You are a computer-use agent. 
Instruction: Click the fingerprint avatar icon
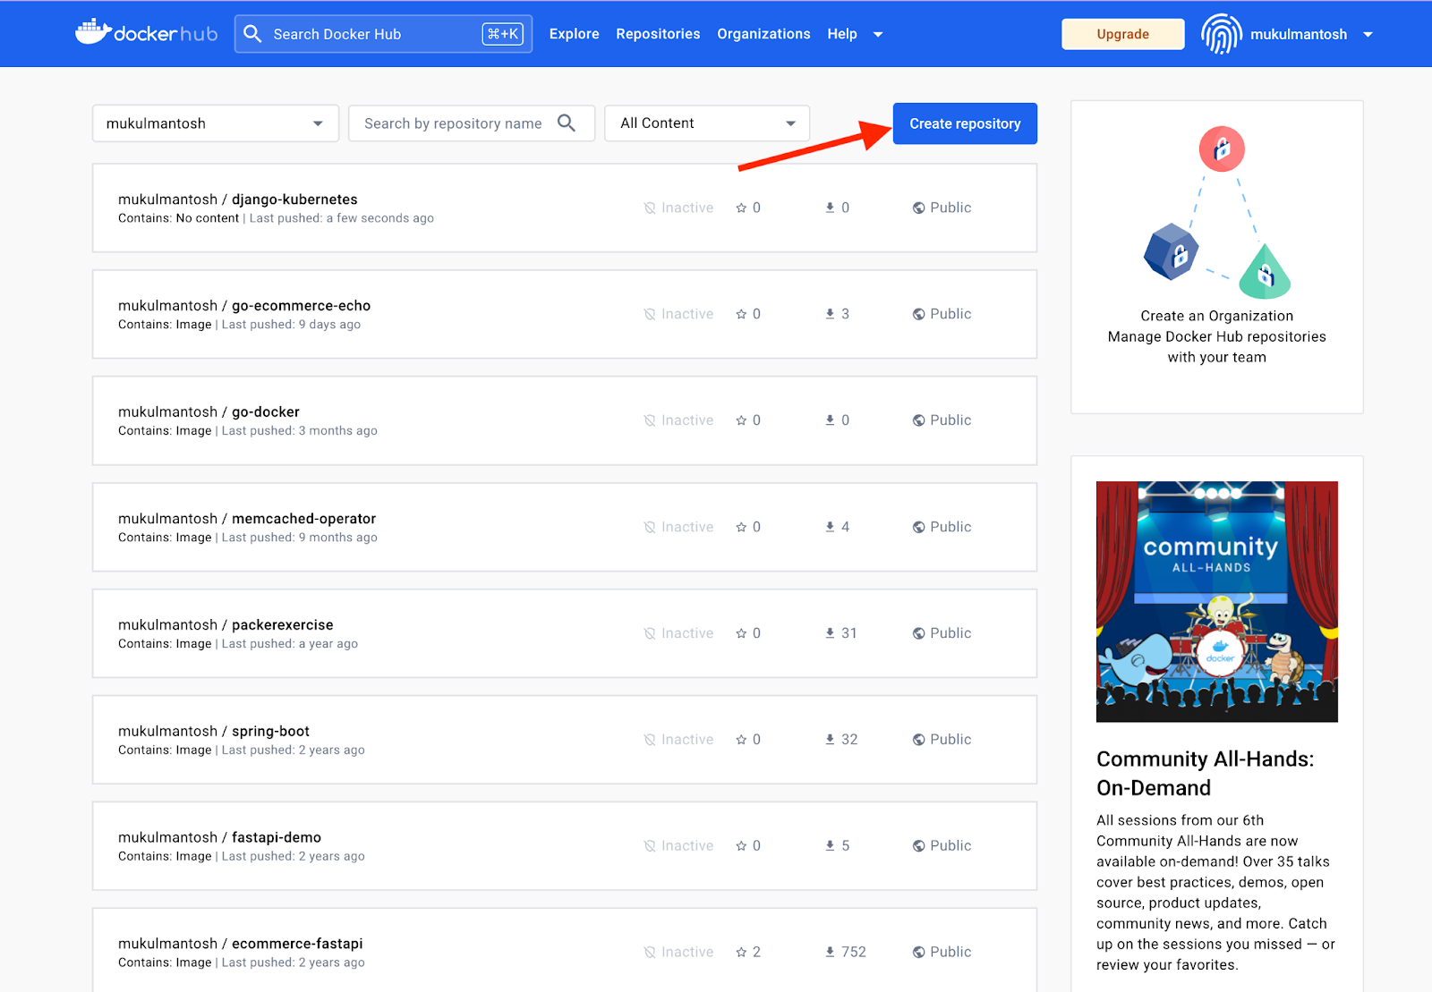click(x=1221, y=34)
